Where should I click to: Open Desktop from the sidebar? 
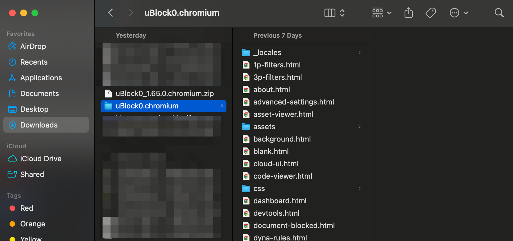[x=46, y=109]
